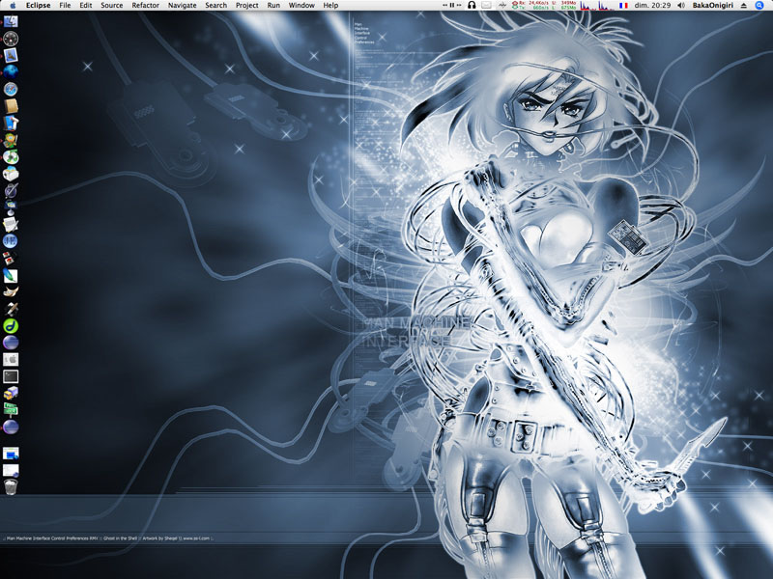This screenshot has width=773, height=579.
Task: Open the Window menu
Action: (301, 6)
